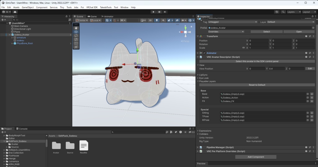Viewport: 318px width, 167px height.
Task: Toggle scene effects skybox button
Action: click(169, 20)
